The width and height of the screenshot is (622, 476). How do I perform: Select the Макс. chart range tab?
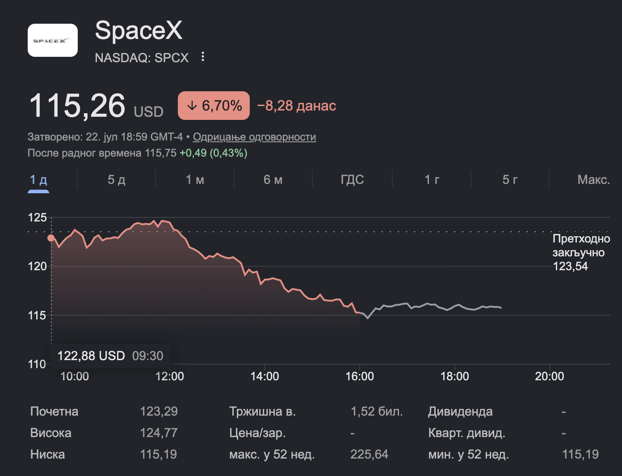tap(593, 180)
